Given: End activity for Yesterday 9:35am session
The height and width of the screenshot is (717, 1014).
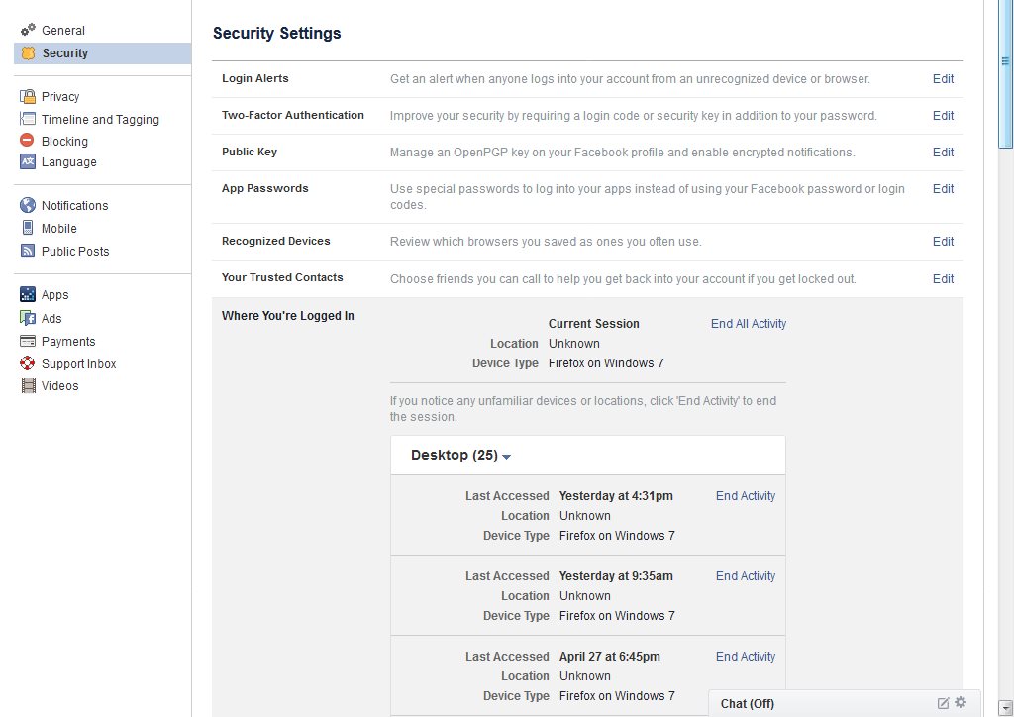Looking at the screenshot, I should pyautogui.click(x=745, y=576).
